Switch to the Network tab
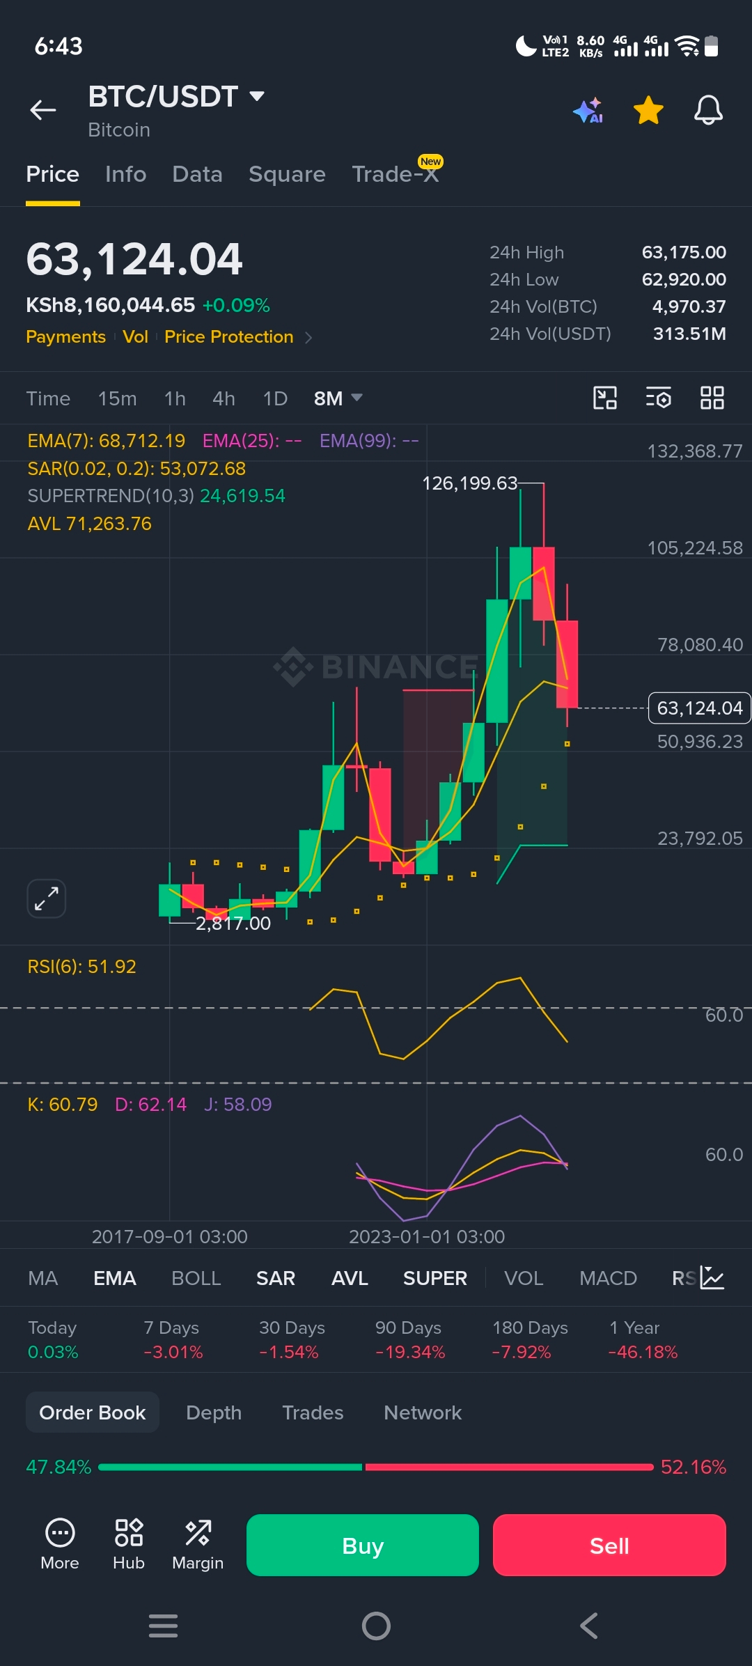Screen dimensions: 752x1666 coord(423,1412)
